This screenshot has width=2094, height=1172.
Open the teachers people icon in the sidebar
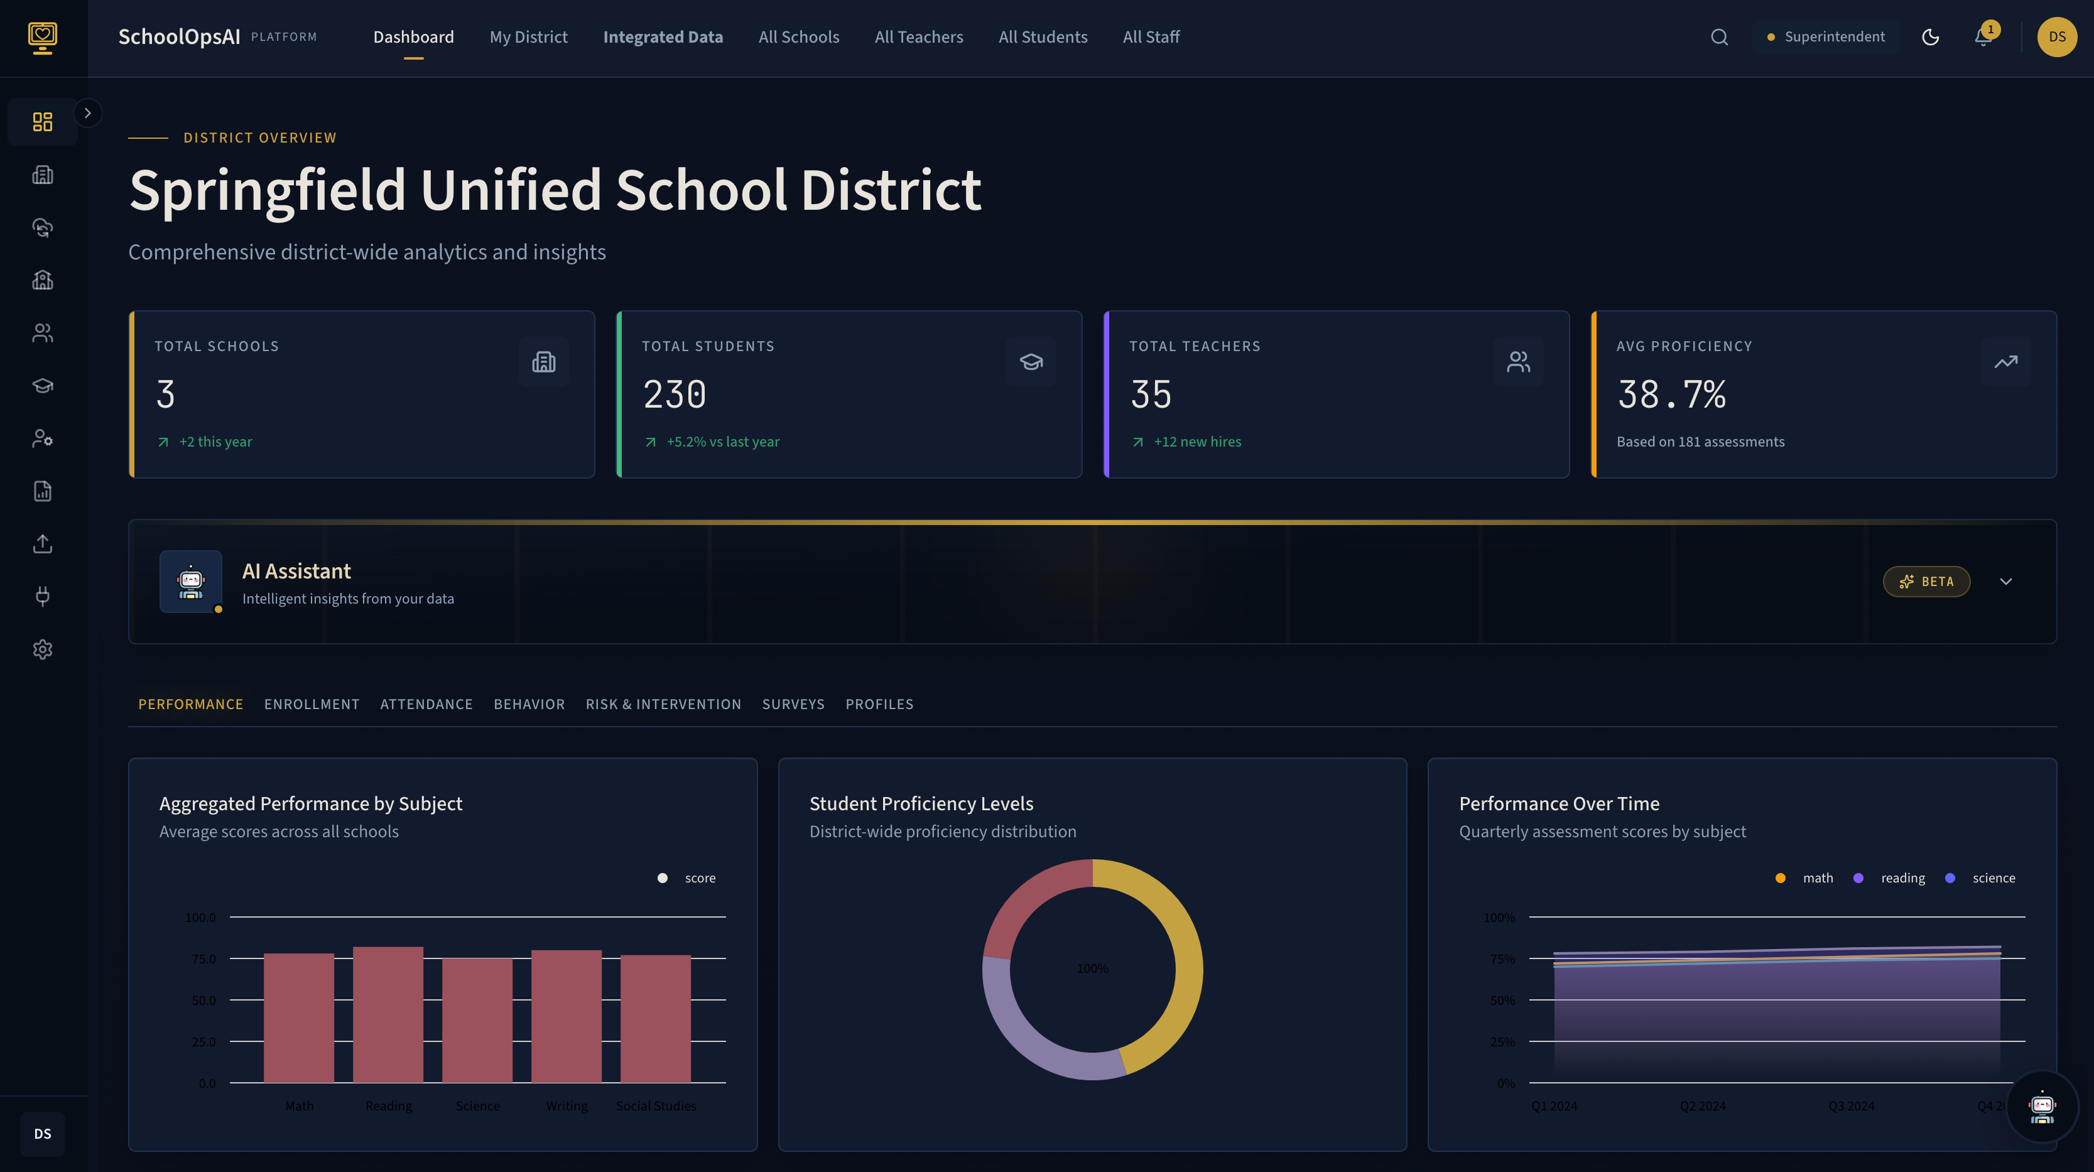point(42,332)
